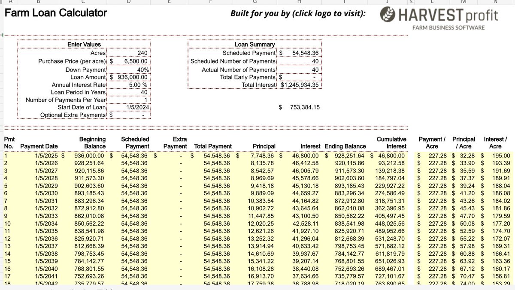Click the Built for you by text
Image resolution: width=515 pixels, height=290 pixels.
(x=298, y=13)
